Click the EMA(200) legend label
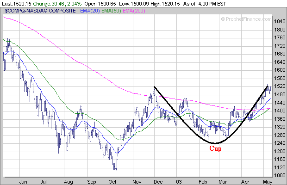The width and height of the screenshot is (287, 185). coord(134,11)
